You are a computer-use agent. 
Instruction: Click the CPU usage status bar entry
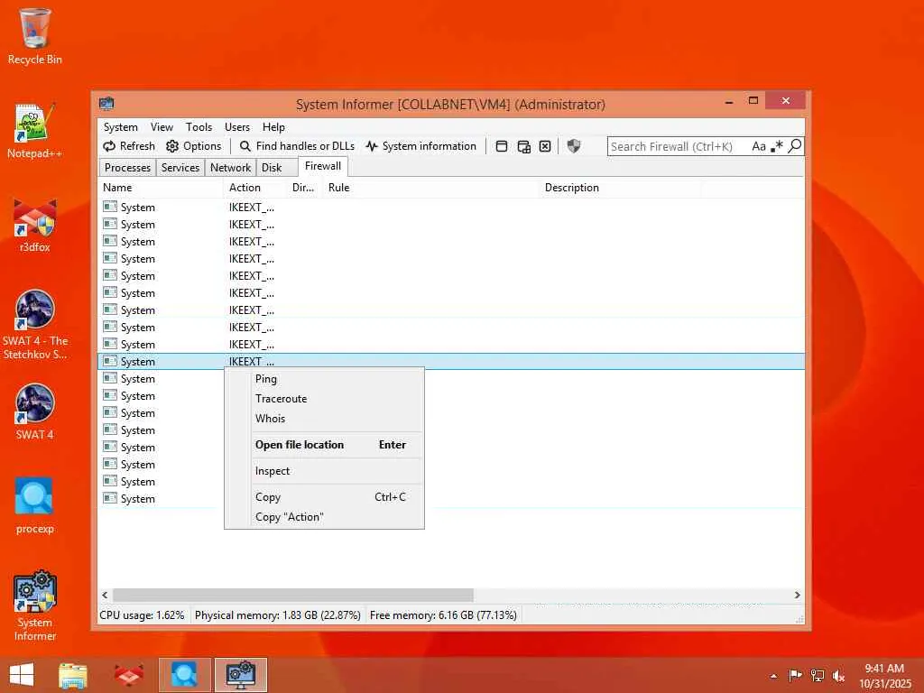(x=142, y=615)
